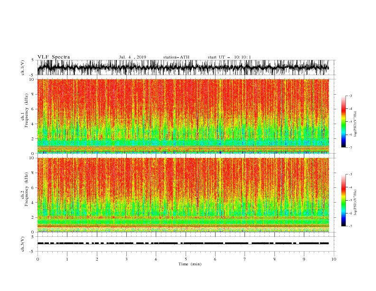Click the 'station=ATH' label

176,57
